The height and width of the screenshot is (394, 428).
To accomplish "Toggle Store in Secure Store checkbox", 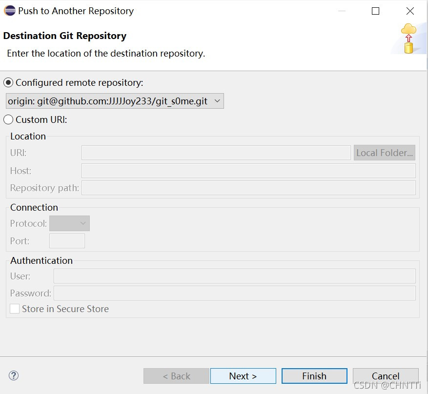I will (x=15, y=309).
